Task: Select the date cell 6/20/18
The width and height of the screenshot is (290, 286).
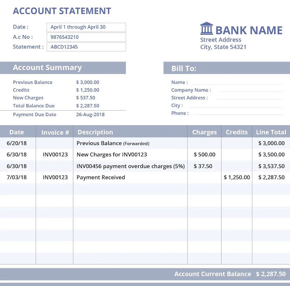Action: point(17,143)
